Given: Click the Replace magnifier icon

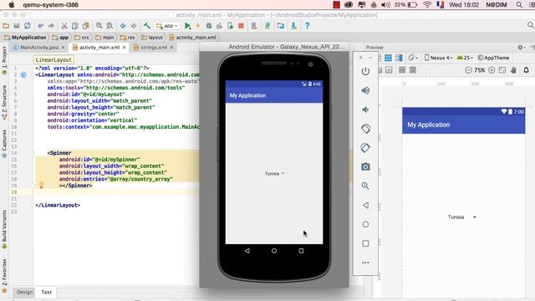Looking at the screenshot, I should 110,26.
